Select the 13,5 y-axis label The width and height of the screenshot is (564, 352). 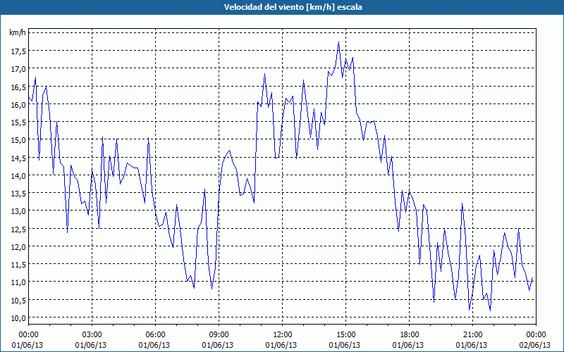pyautogui.click(x=18, y=193)
